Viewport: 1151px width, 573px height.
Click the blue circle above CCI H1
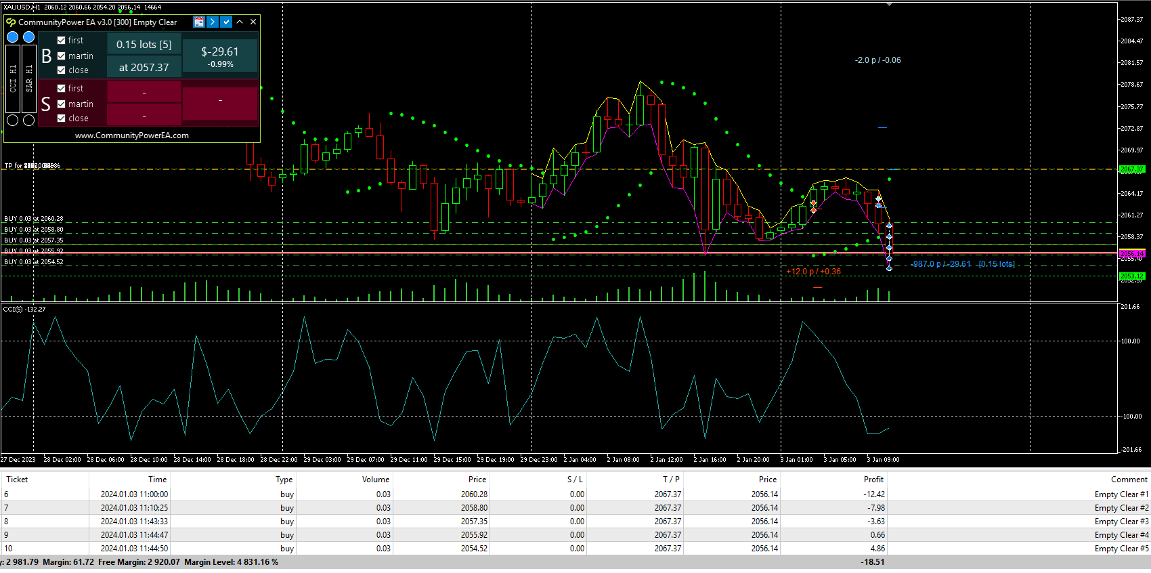(13, 37)
